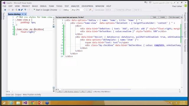Viewport: 189px width, 106px height.
Task: Open the FILE menu
Action: (4, 6)
